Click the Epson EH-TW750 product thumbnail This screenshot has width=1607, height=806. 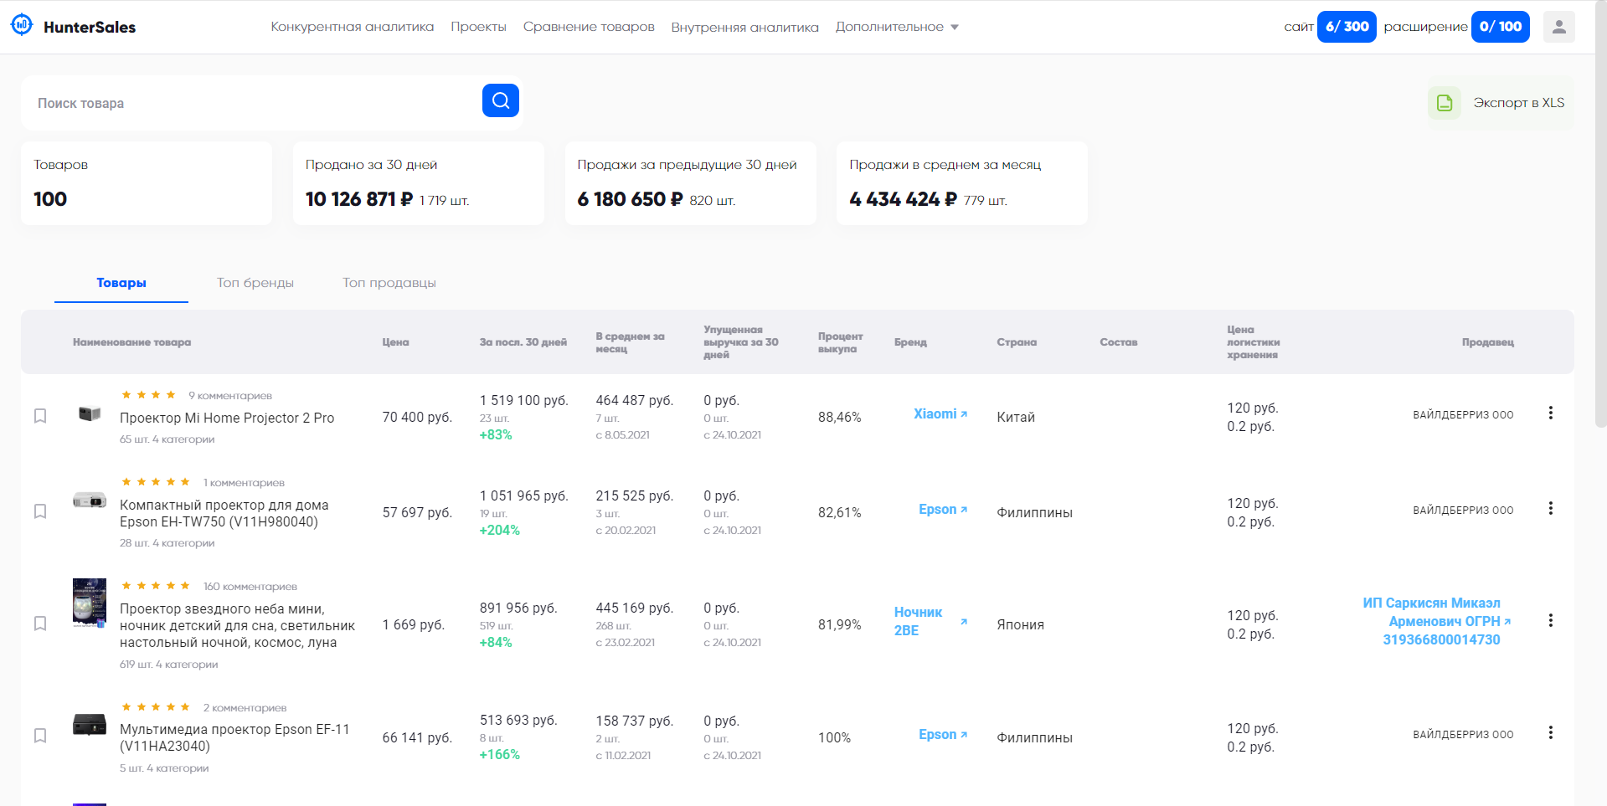coord(90,501)
